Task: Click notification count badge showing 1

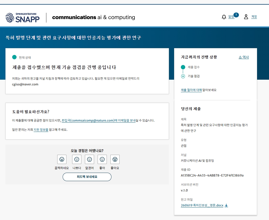Action: pos(236,15)
